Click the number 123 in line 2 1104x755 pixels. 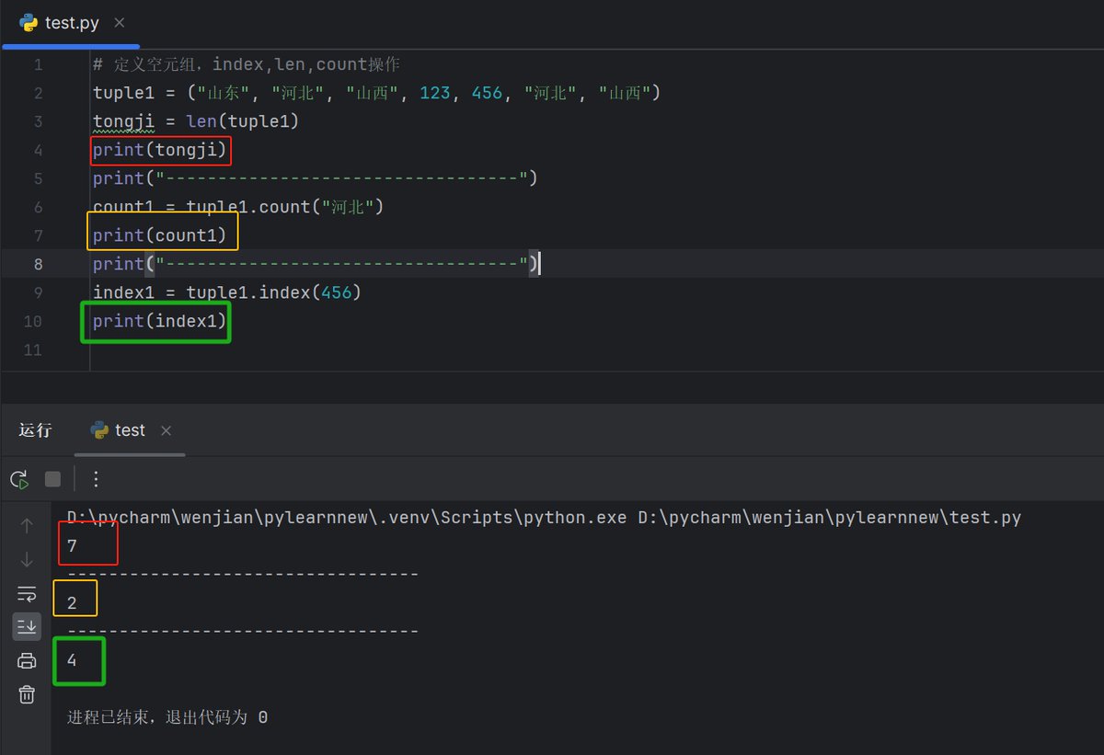[x=435, y=93]
